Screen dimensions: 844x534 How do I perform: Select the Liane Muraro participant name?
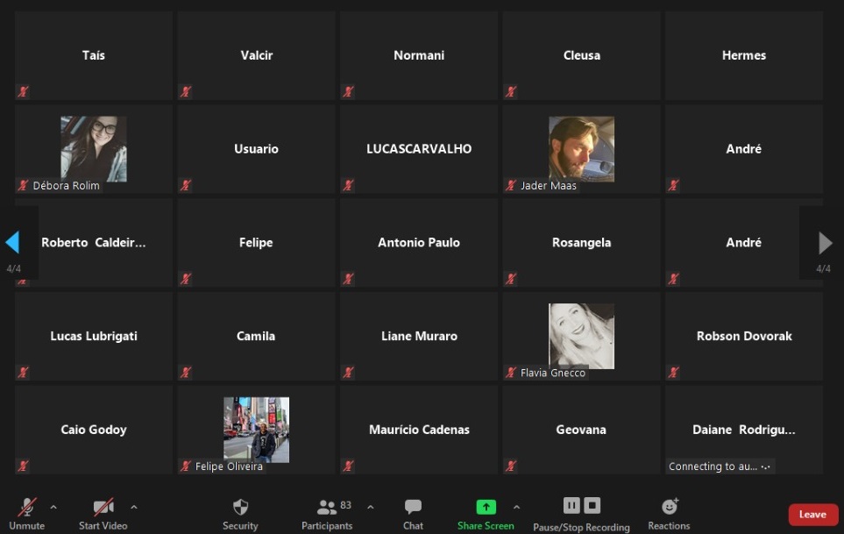click(419, 337)
